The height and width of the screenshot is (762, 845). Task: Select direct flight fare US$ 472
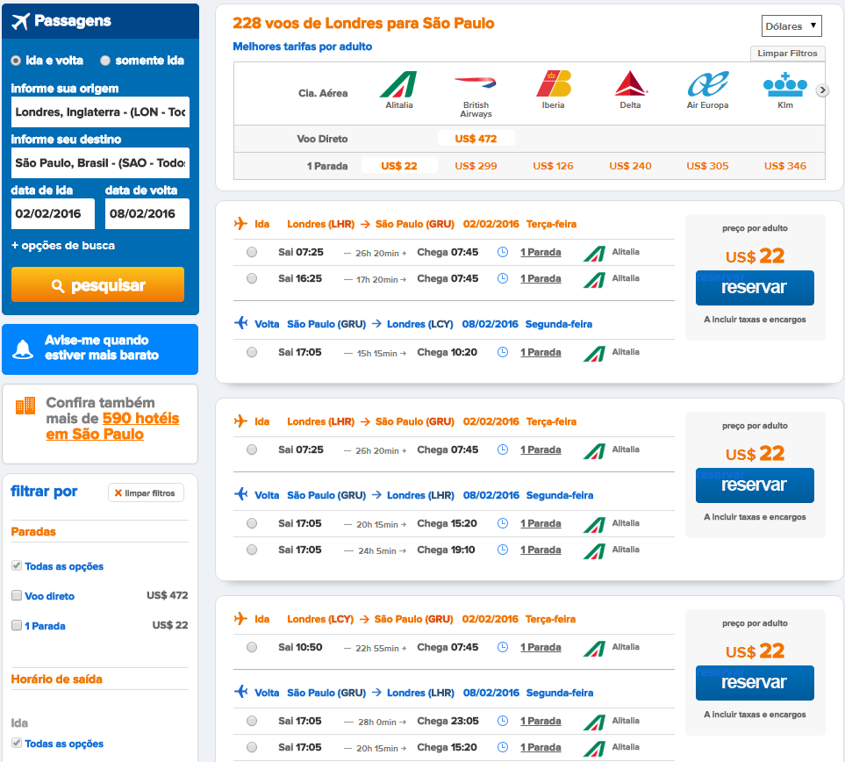point(476,139)
